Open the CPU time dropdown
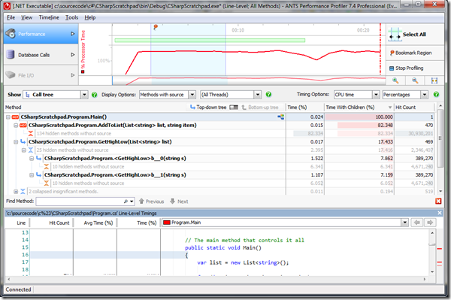 click(376, 95)
